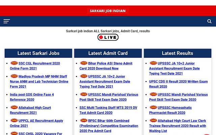
Task: Click the Latest Admit Card header
Action: click(108, 53)
